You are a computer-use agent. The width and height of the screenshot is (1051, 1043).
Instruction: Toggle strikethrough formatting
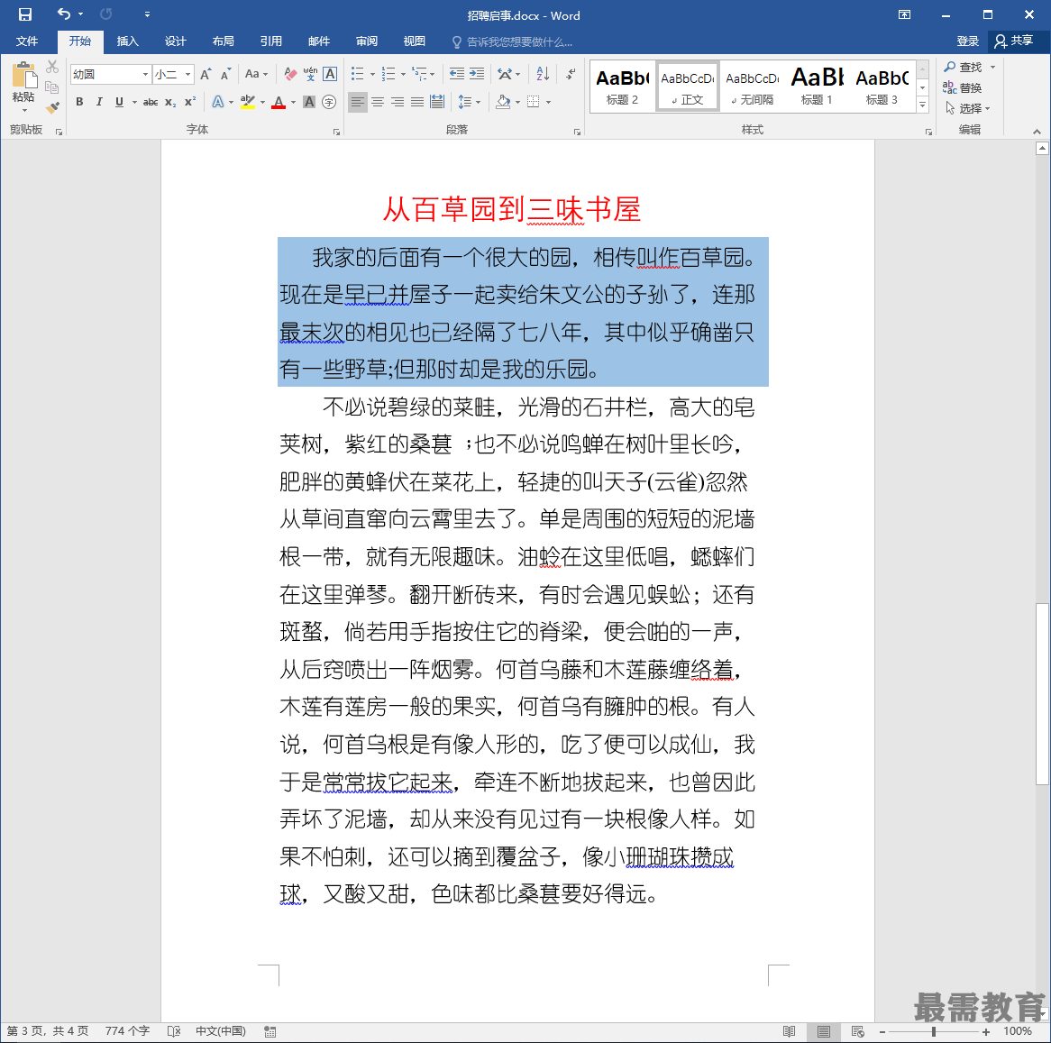pyautogui.click(x=151, y=102)
